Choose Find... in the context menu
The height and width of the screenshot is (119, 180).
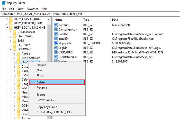point(57,75)
